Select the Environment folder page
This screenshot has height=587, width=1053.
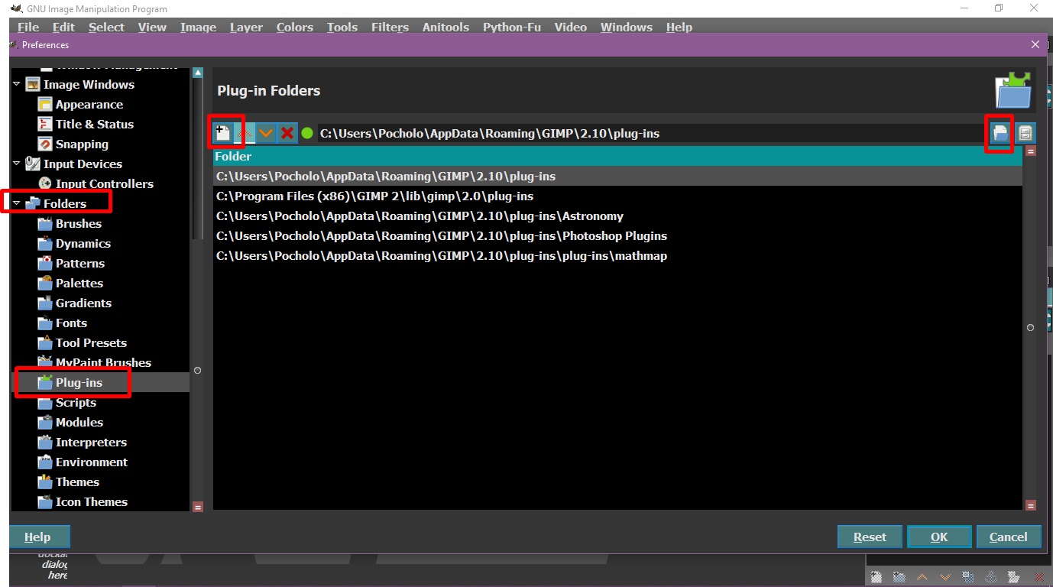tap(91, 462)
